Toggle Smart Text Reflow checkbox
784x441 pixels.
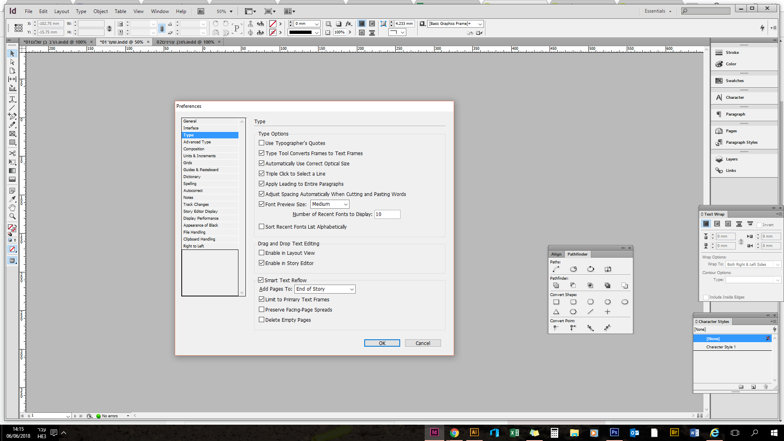click(x=261, y=280)
